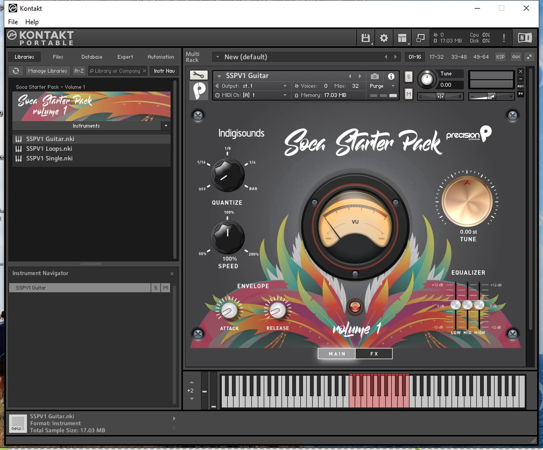Solo the instrument with the S button in the header
Viewport: 543px width, 450px height.
(408, 76)
